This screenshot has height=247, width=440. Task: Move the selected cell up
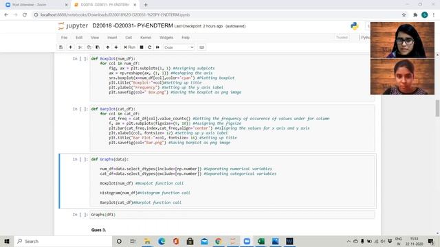pyautogui.click(x=107, y=47)
